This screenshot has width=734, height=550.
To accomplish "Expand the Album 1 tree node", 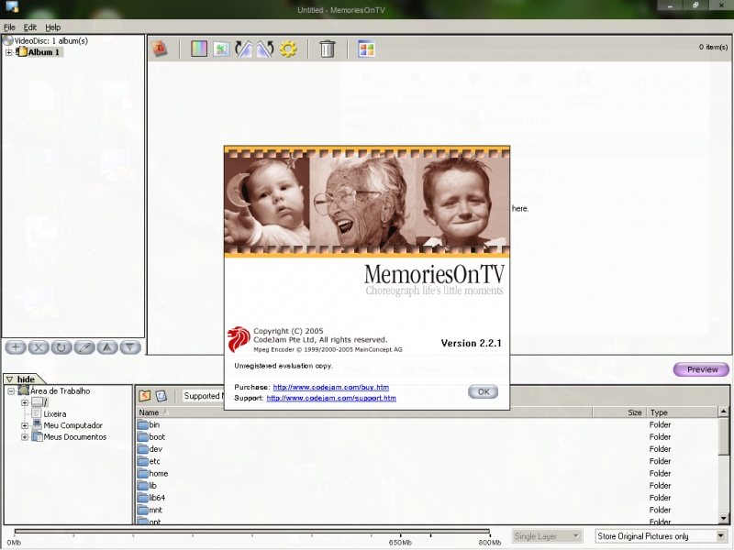I will [x=9, y=52].
